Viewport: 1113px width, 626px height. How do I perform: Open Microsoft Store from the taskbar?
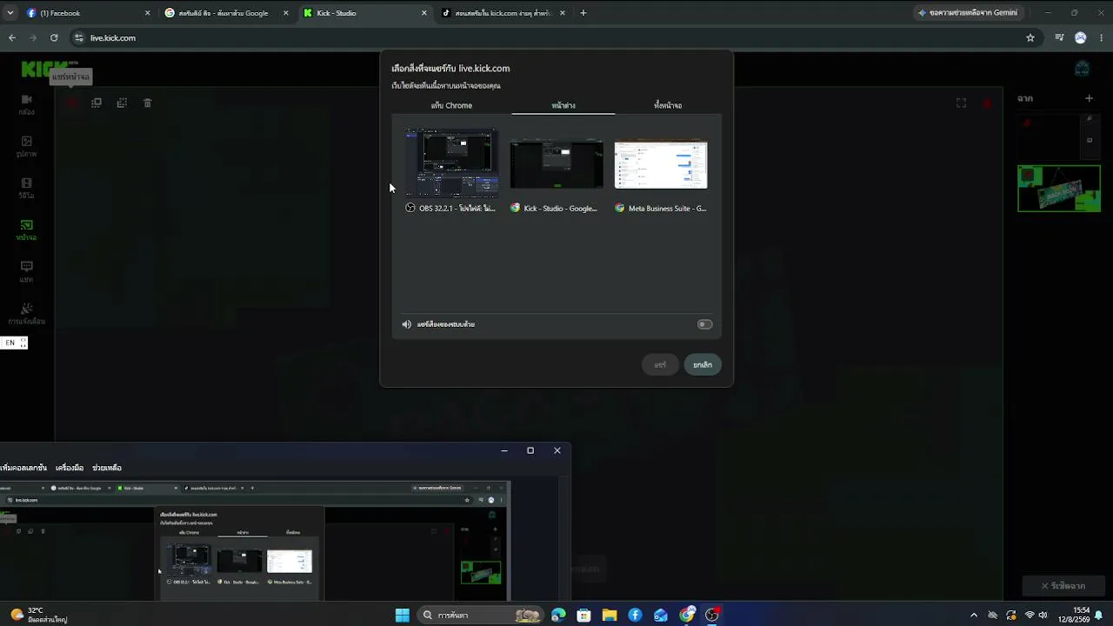click(x=583, y=615)
